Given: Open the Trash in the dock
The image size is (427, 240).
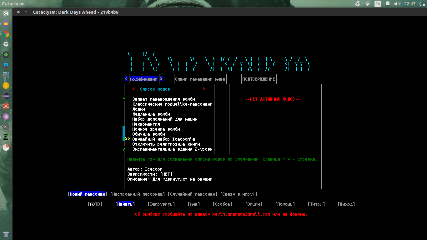Looking at the screenshot, I should pos(6,234).
